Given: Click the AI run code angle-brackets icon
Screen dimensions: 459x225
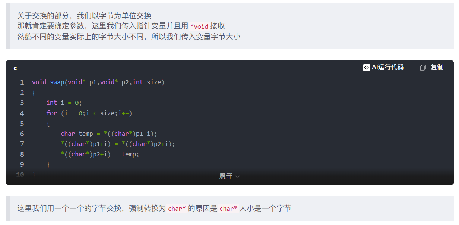Looking at the screenshot, I should (x=367, y=68).
